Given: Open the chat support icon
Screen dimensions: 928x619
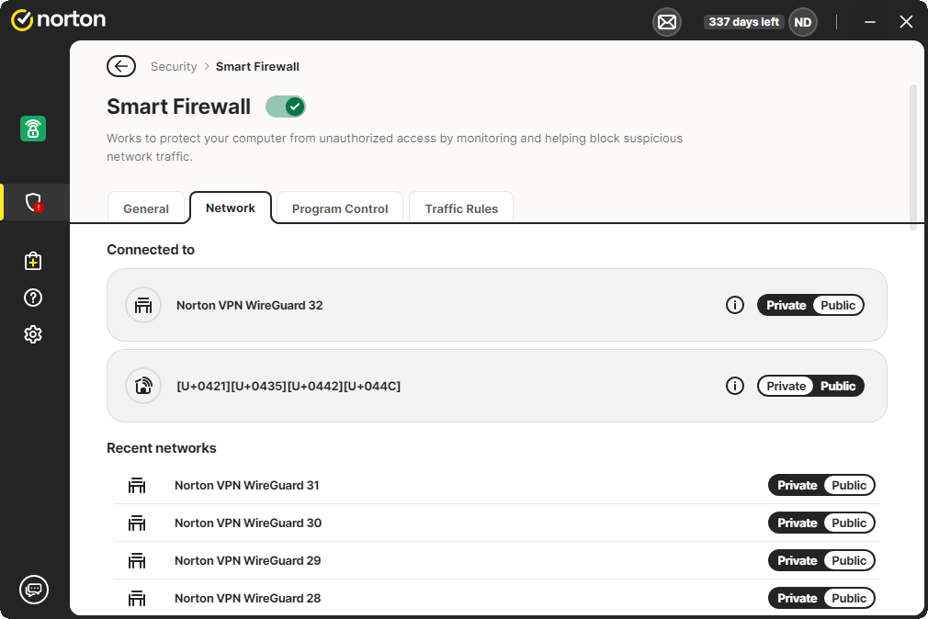Looking at the screenshot, I should coord(34,590).
